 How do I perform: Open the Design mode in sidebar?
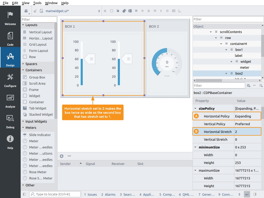click(x=10, y=60)
